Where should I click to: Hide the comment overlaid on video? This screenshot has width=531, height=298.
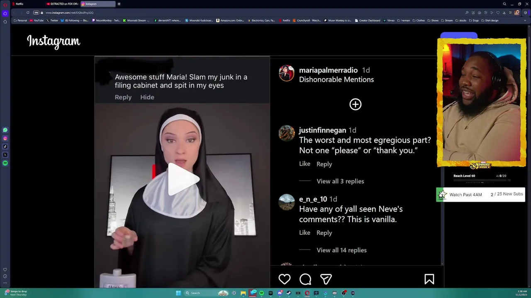tap(147, 97)
